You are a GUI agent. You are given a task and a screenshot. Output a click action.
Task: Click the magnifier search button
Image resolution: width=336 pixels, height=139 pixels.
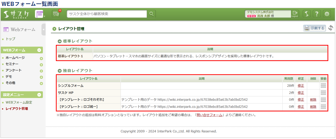[x=151, y=14]
